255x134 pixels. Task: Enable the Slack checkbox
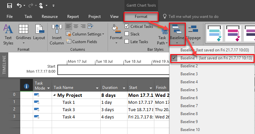tap(127, 34)
